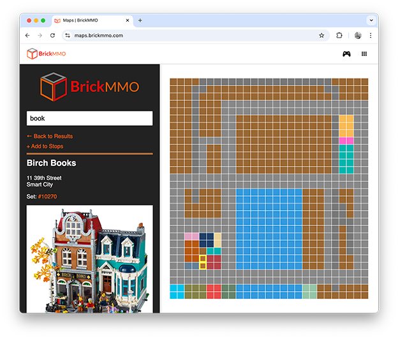Screen dimensions: 398x339
Task: Click the magenta tiles below the orange block
Action: click(x=346, y=140)
